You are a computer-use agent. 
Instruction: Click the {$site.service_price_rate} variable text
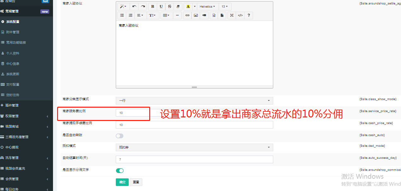[378, 111]
